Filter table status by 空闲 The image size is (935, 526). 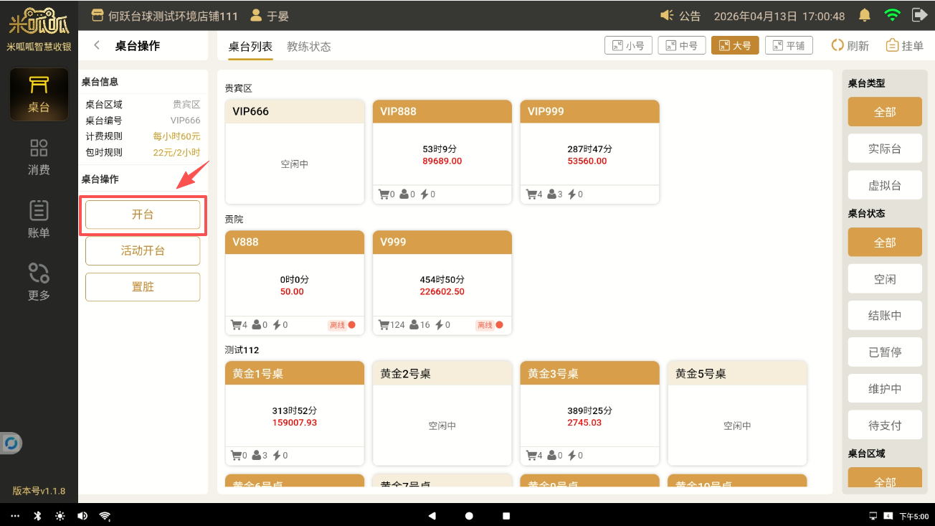[884, 279]
